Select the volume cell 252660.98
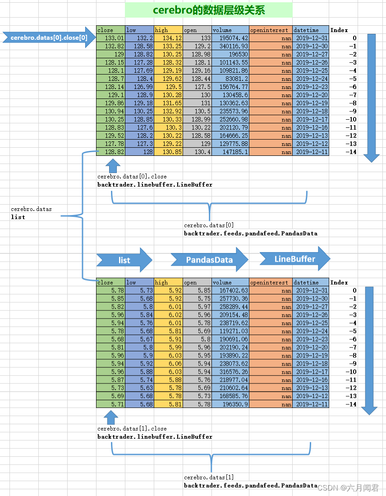This screenshot has width=386, height=496. pyautogui.click(x=230, y=120)
